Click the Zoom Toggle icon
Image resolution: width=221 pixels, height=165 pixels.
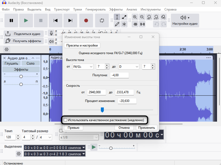coord(164,17)
